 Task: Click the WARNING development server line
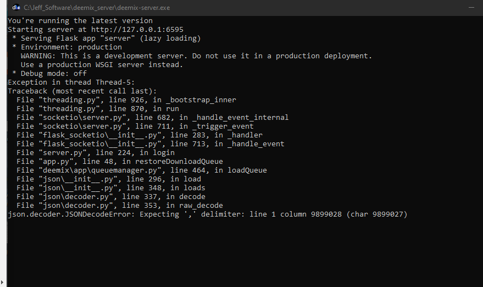196,56
